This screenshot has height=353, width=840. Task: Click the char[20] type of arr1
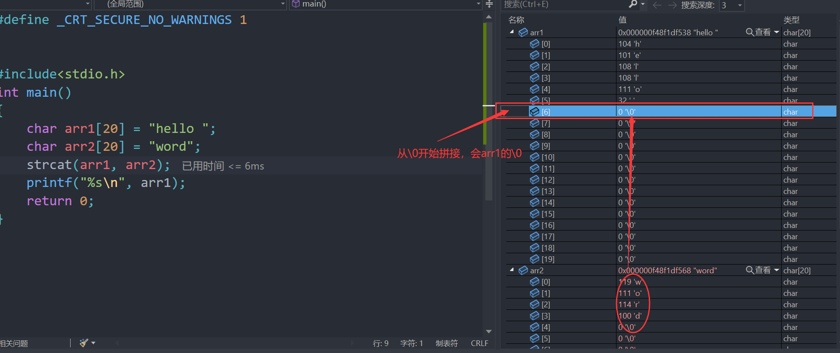coord(797,32)
